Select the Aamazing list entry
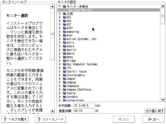The height and width of the screenshot is (124, 166). (73, 32)
